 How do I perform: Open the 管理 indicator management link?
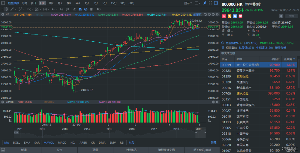coord(214,143)
